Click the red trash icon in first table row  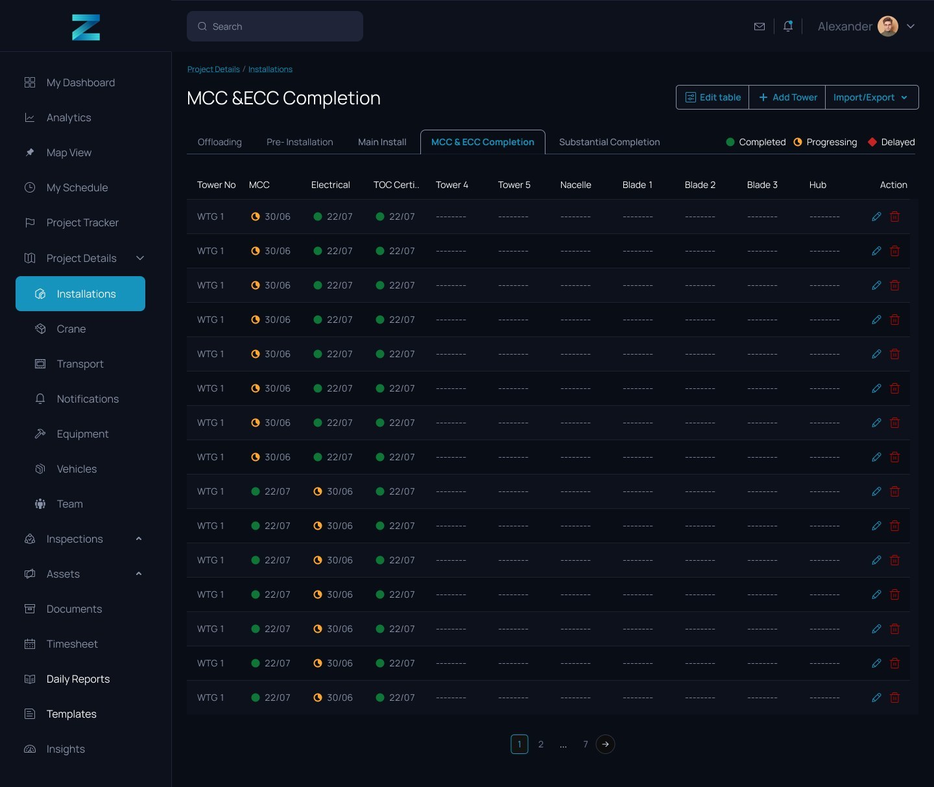pos(894,217)
